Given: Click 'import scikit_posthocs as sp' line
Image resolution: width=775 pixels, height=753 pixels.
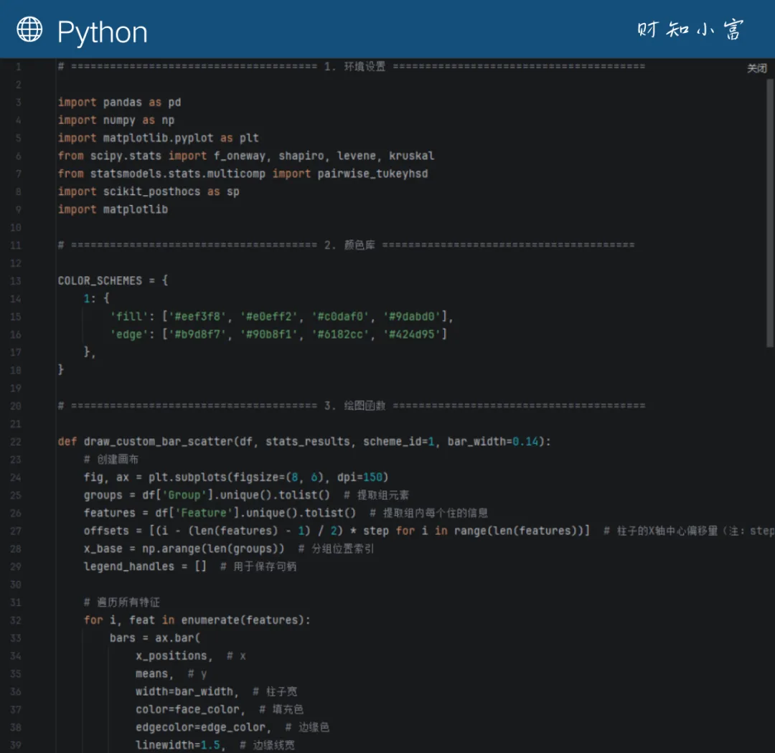Looking at the screenshot, I should 149,191.
